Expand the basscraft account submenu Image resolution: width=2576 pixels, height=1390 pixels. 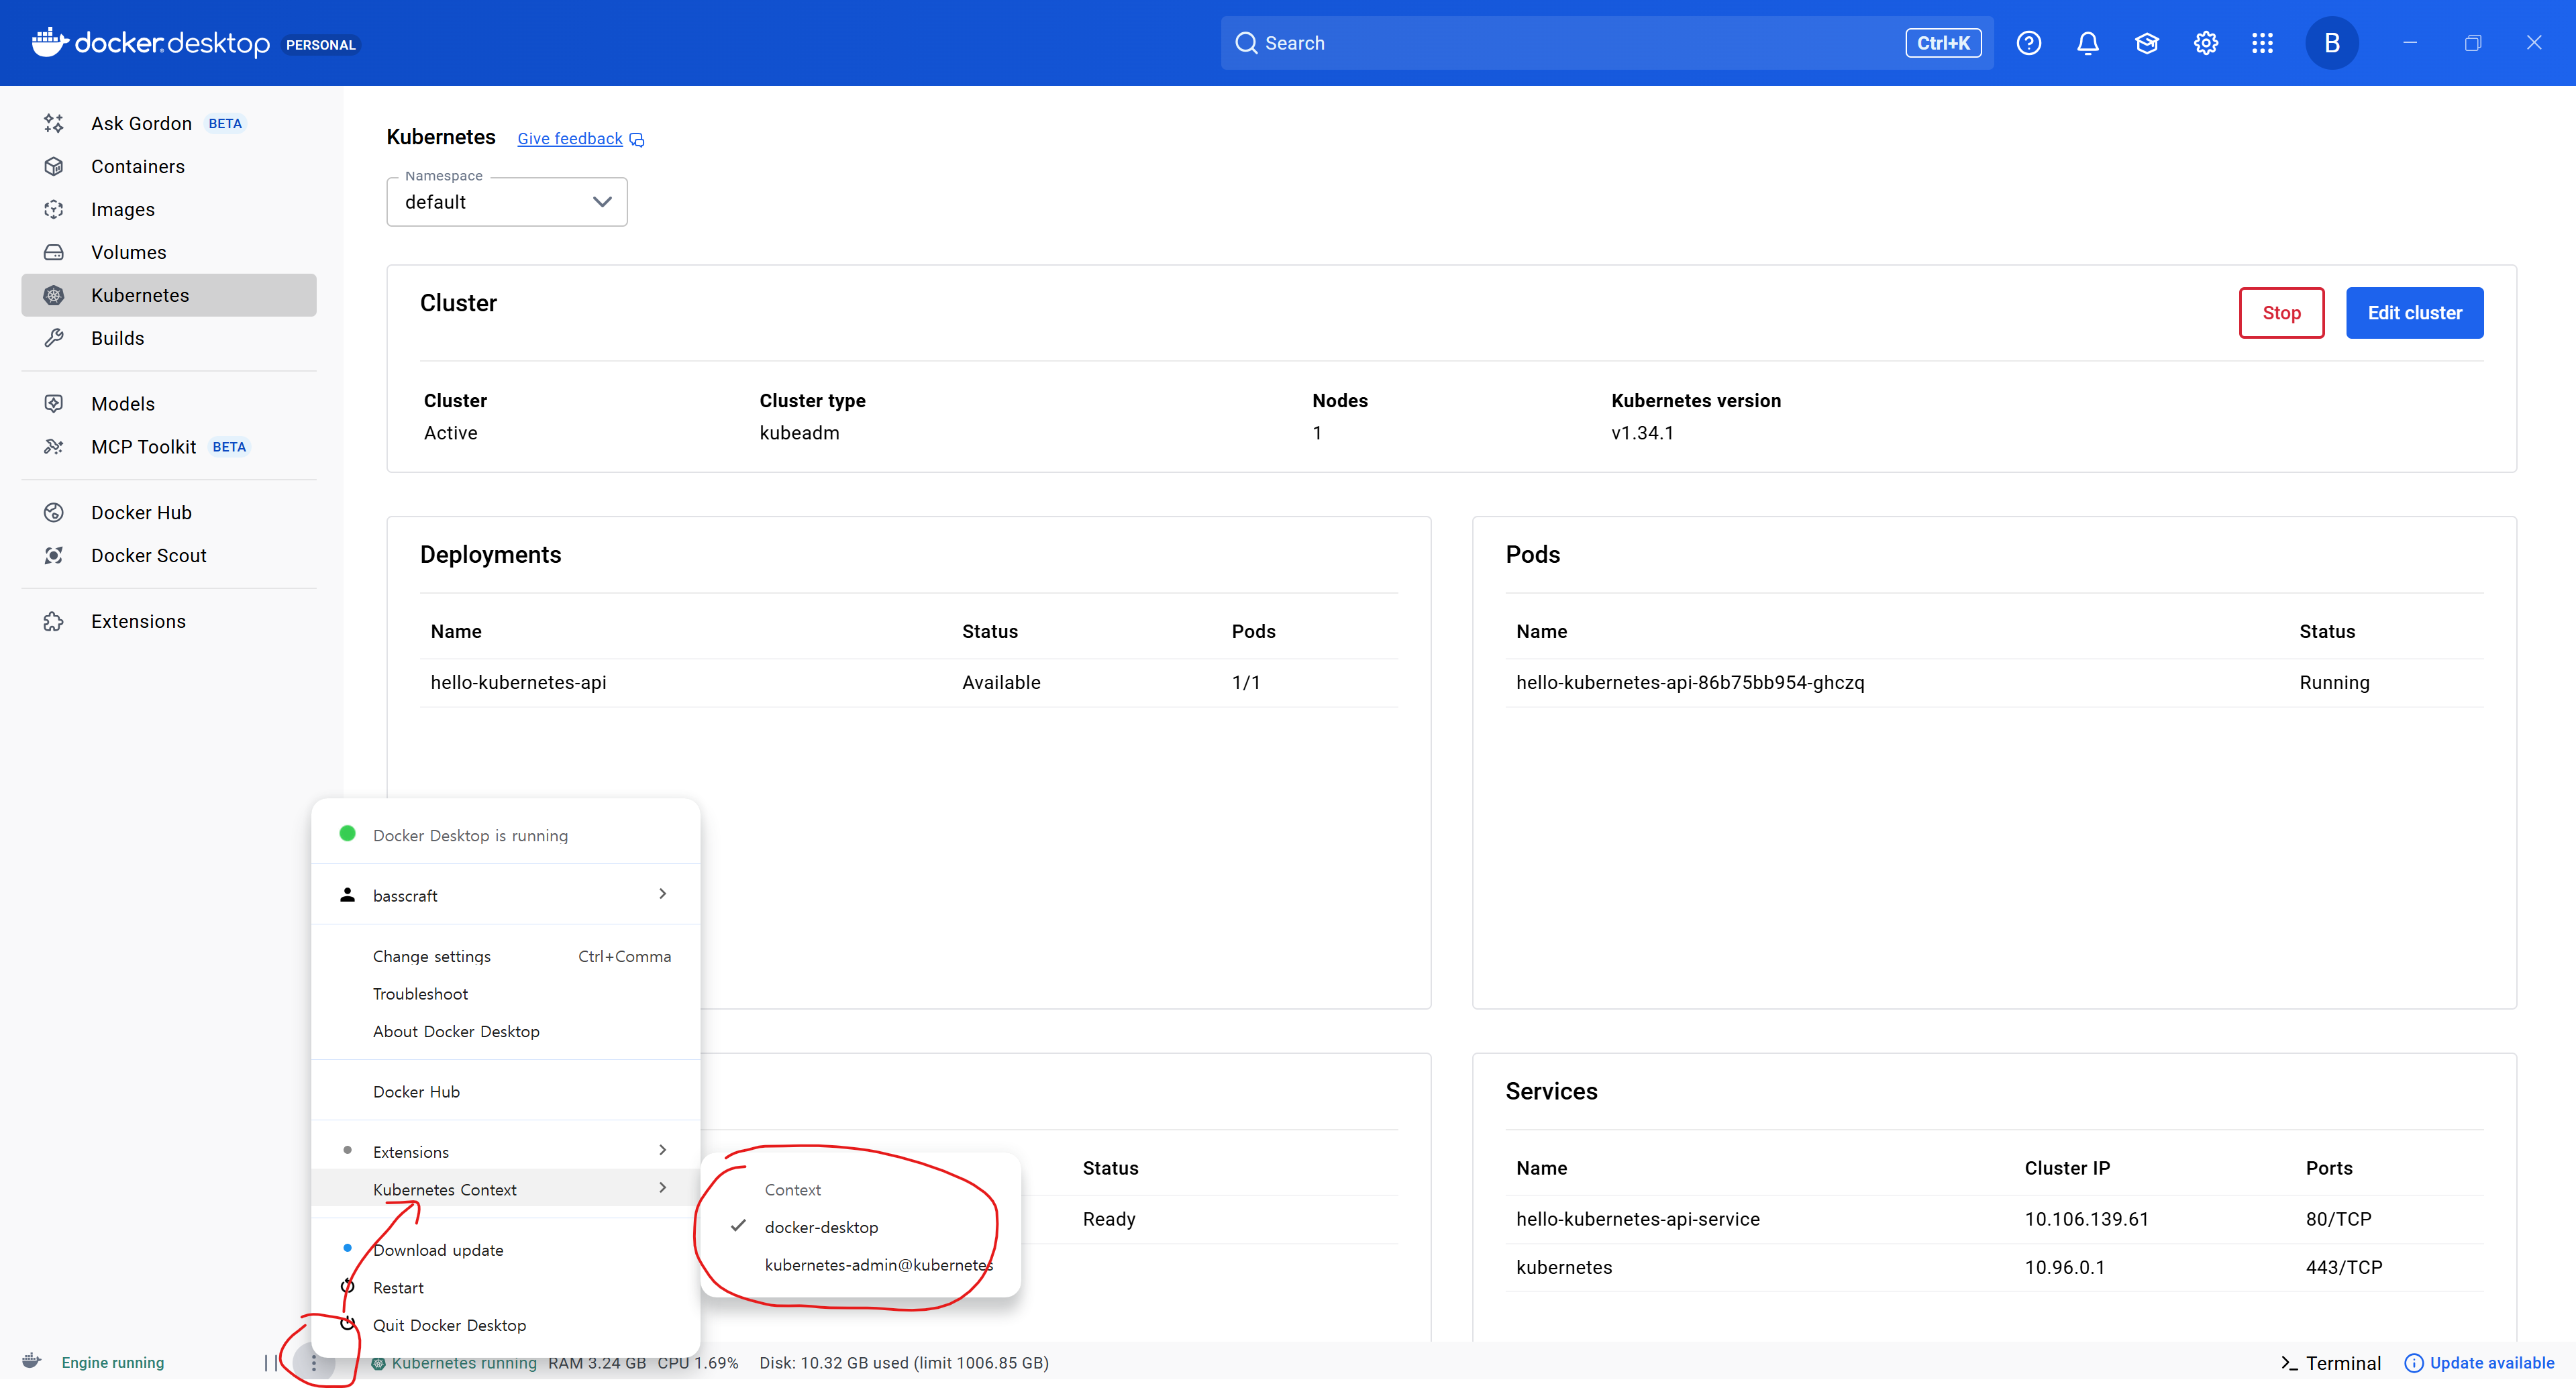tap(505, 895)
